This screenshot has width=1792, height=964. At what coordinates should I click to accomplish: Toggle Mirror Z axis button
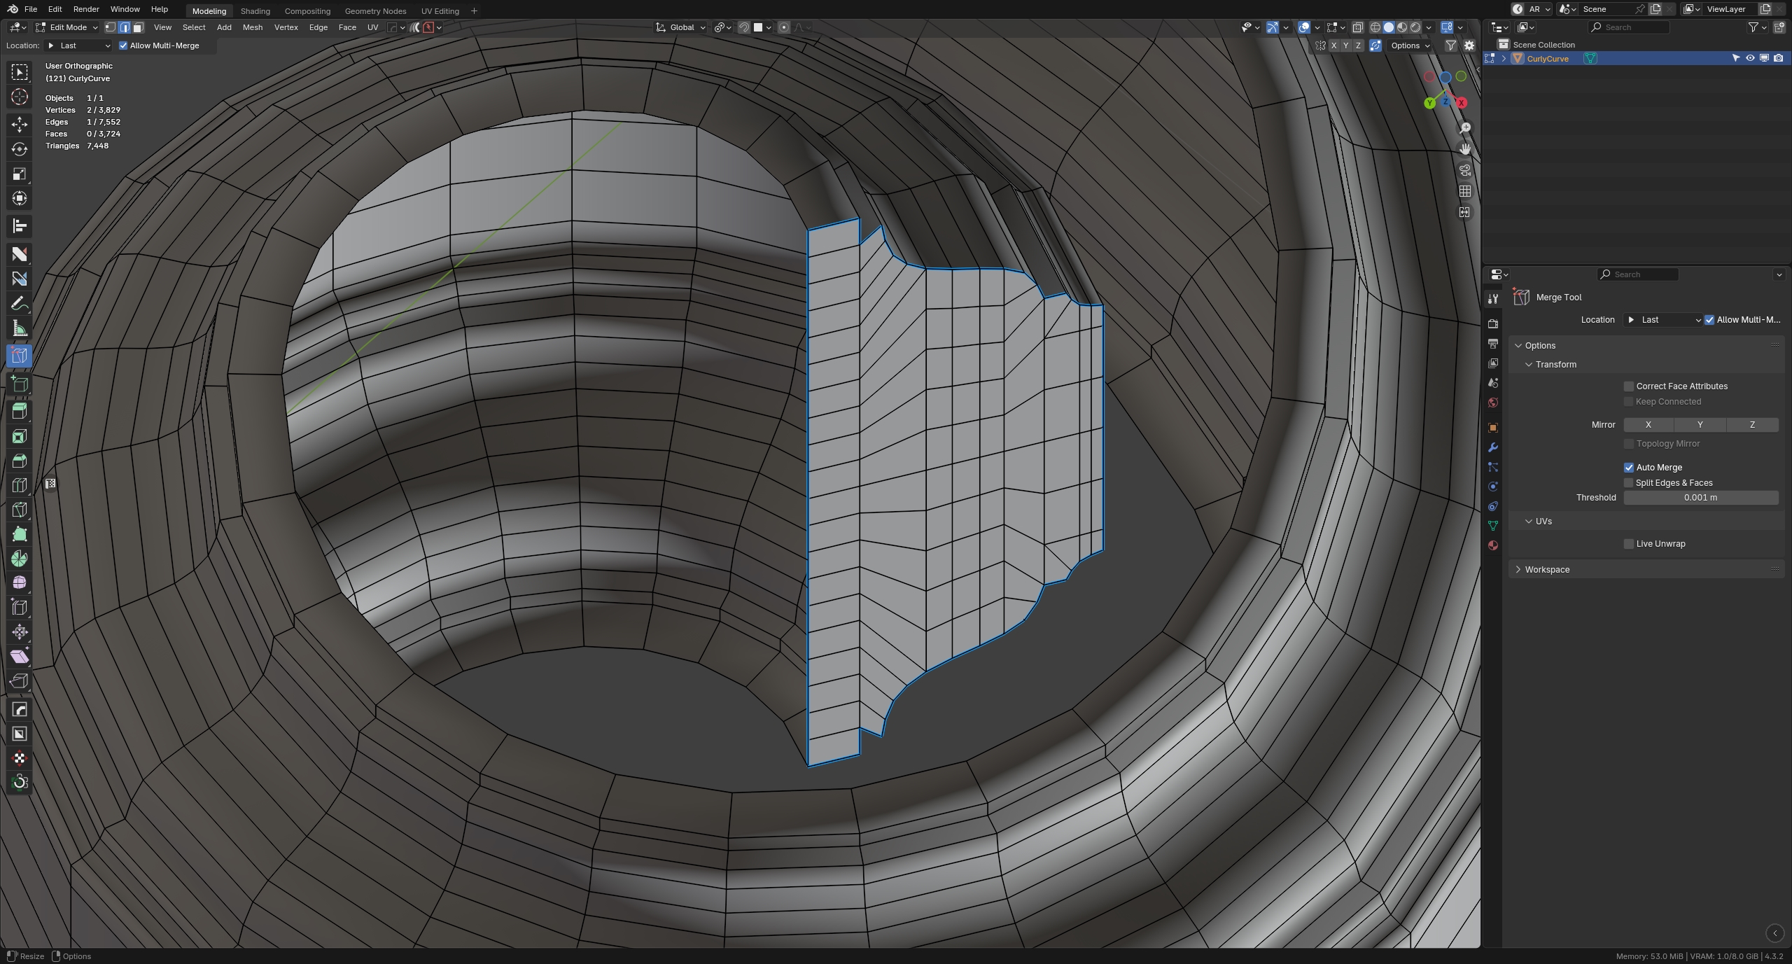coord(1752,425)
